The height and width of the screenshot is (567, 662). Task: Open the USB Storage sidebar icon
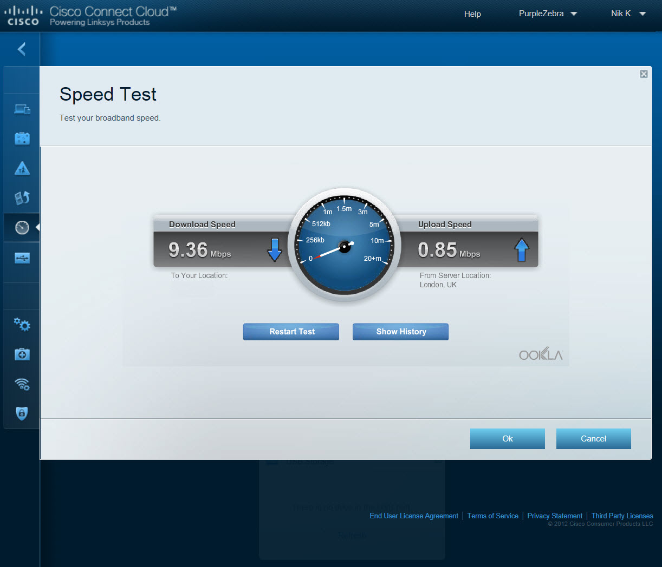click(x=22, y=258)
